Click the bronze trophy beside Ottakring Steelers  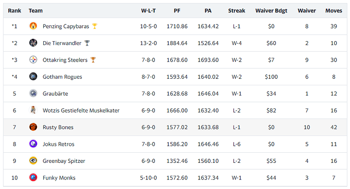(93, 60)
